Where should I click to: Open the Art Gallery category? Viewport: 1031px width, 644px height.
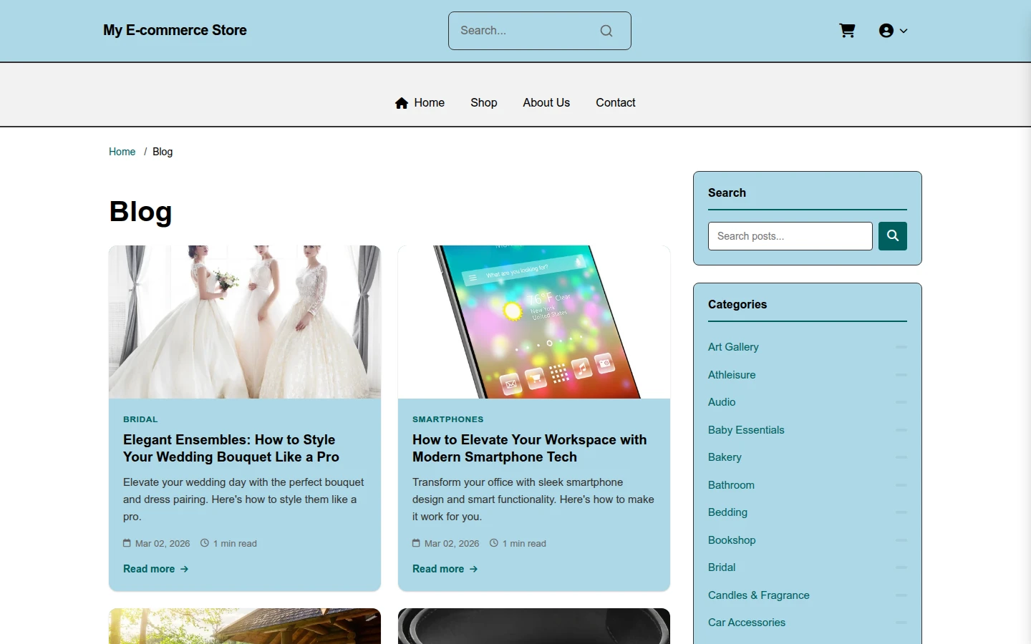click(x=733, y=347)
